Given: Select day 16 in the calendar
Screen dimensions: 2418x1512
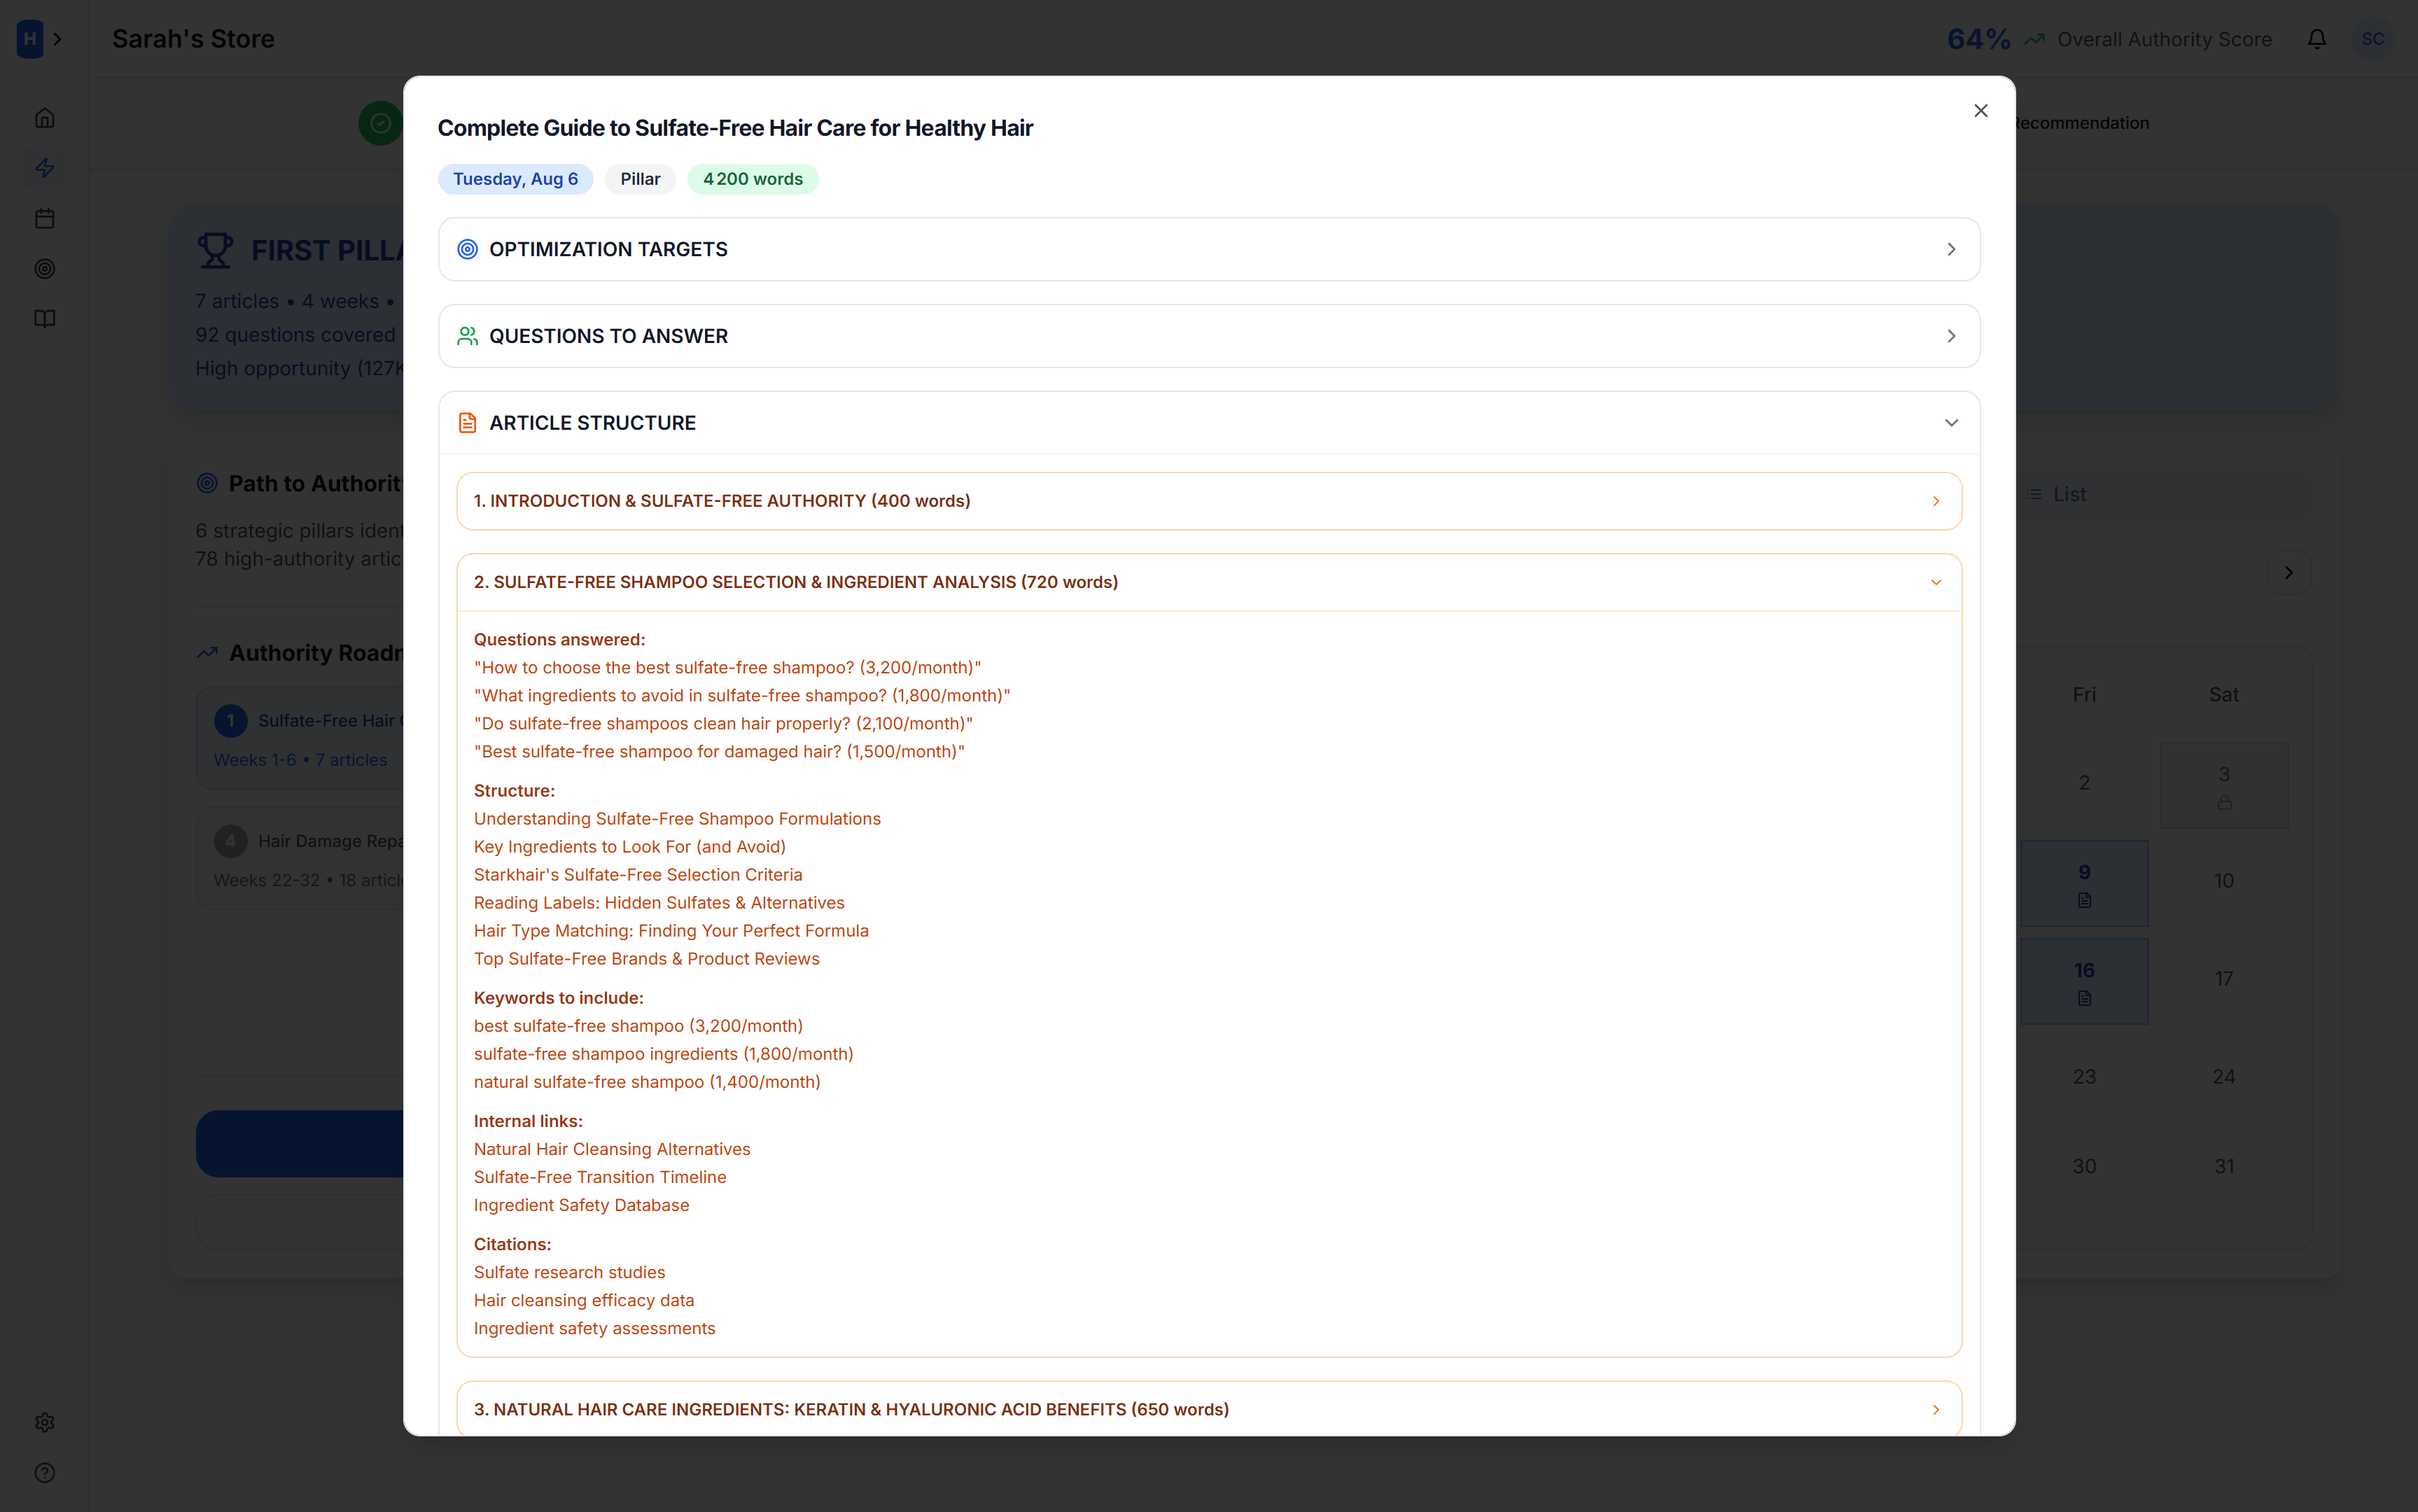Looking at the screenshot, I should (x=2084, y=981).
